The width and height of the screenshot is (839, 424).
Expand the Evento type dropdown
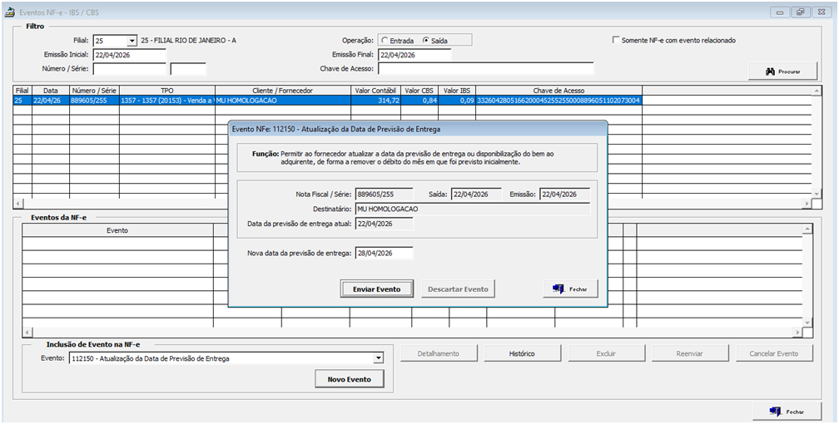pos(379,358)
